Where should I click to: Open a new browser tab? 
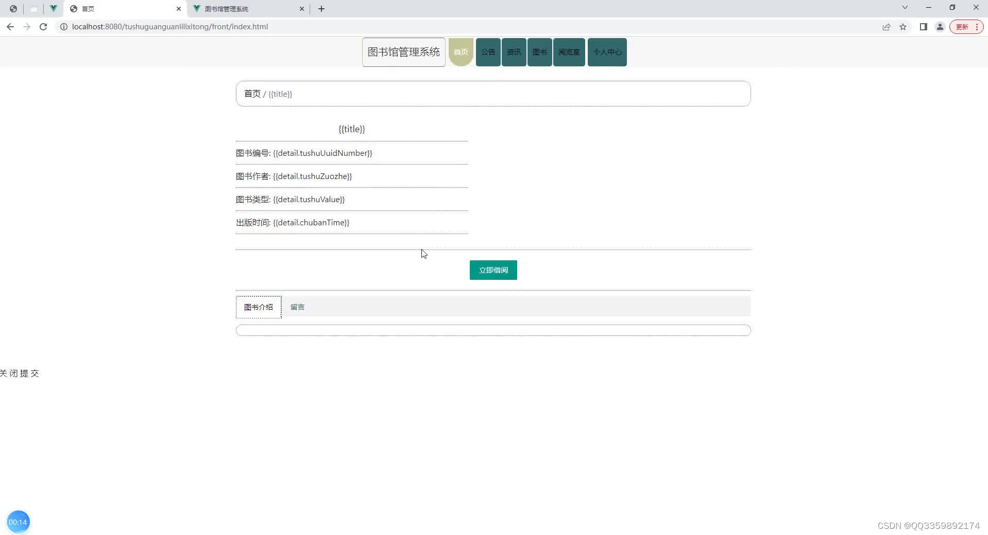(321, 9)
